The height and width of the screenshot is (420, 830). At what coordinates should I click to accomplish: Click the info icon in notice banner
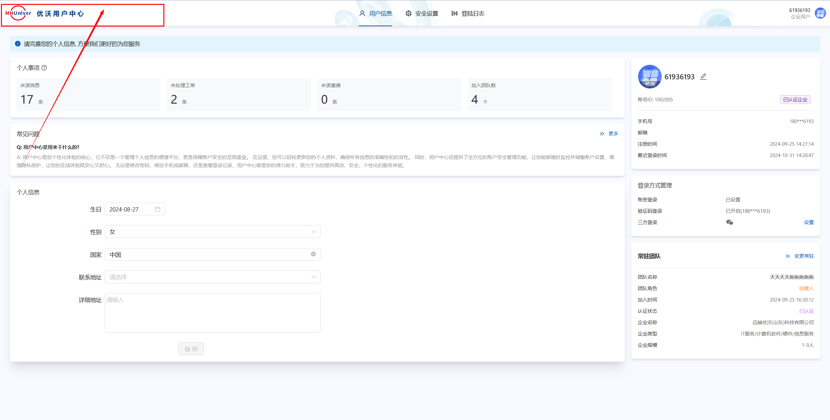[x=18, y=44]
